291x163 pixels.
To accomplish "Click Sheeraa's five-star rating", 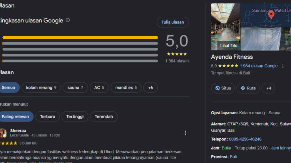I will 9,143.
